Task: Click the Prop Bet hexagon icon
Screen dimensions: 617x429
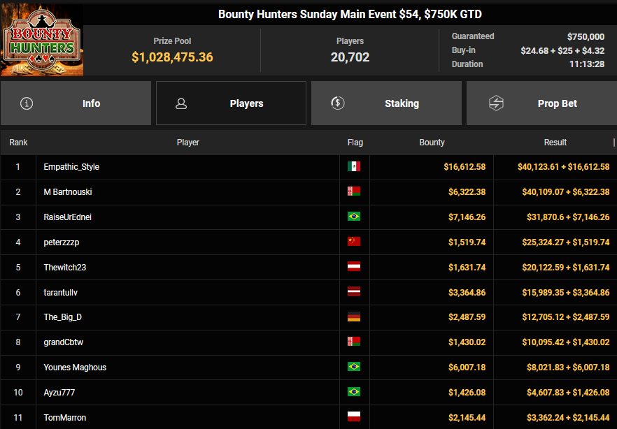Action: point(495,103)
